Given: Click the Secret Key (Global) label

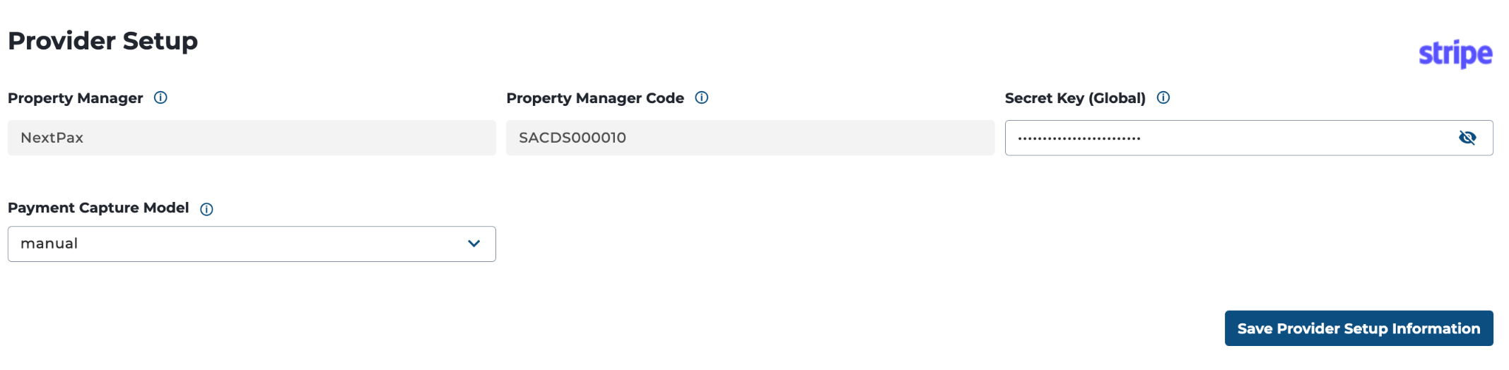Looking at the screenshot, I should [x=1075, y=98].
